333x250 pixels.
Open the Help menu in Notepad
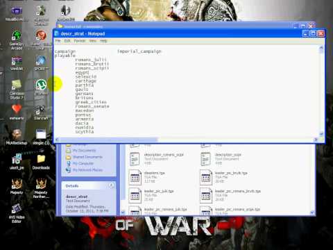pos(103,41)
